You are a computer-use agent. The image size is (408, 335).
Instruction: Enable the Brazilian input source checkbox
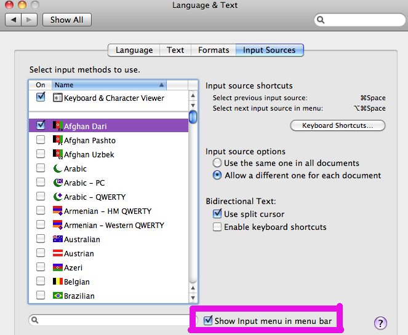point(41,295)
